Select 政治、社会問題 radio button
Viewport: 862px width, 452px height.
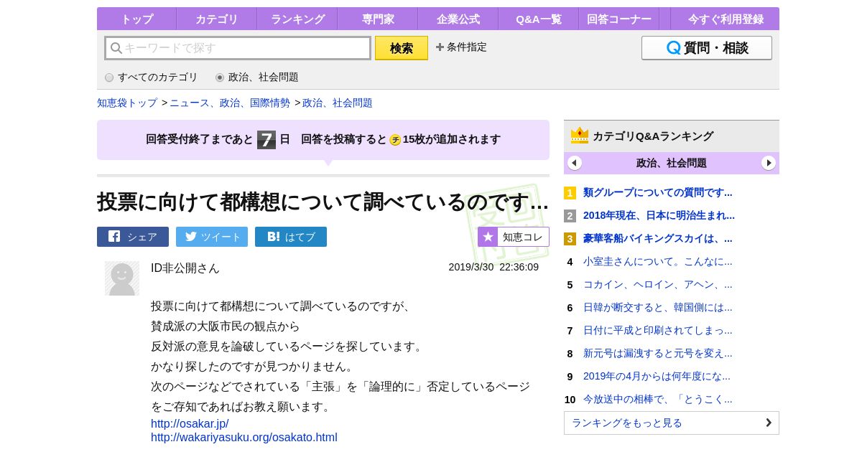(220, 77)
